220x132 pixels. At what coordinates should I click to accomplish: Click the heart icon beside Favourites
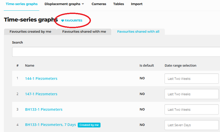click(x=63, y=21)
